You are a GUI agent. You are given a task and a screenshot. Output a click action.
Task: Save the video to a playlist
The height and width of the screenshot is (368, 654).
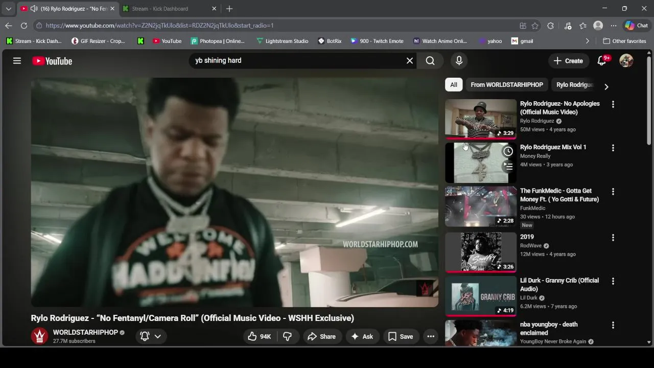tap(401, 336)
